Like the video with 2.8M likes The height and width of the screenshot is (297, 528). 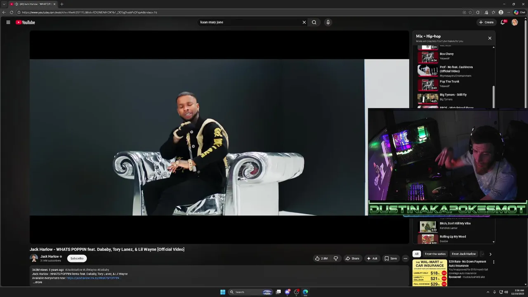(321, 258)
